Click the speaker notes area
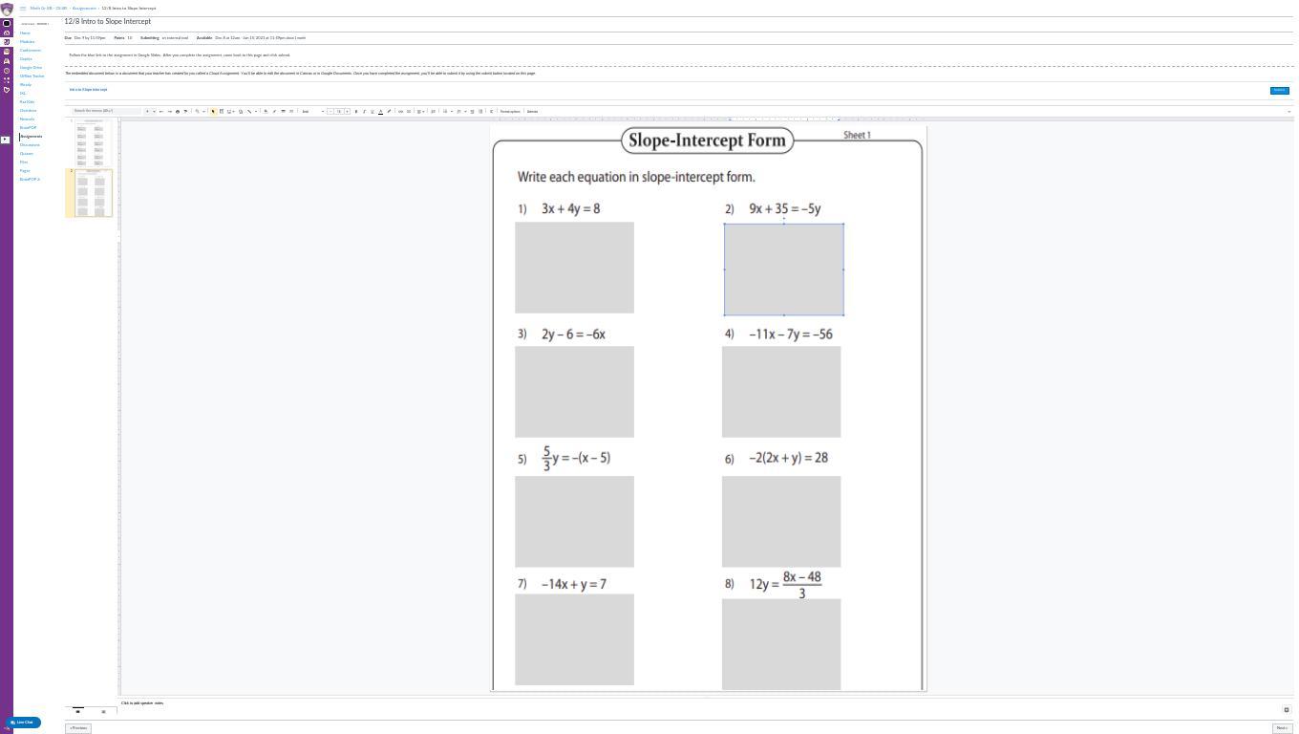This screenshot has width=1299, height=734. click(707, 703)
